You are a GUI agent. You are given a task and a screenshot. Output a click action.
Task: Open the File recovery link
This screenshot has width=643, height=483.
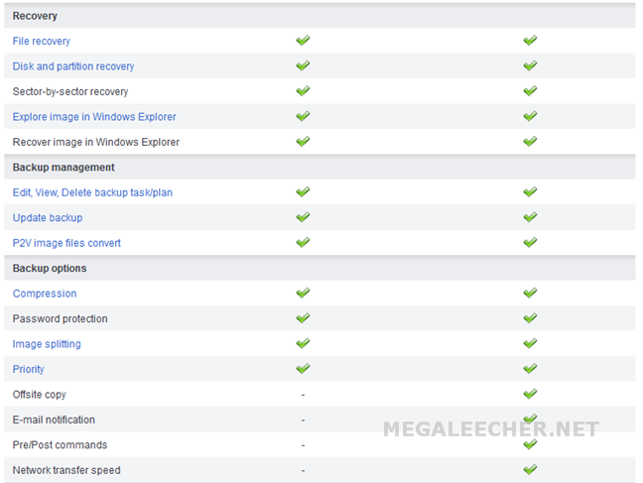point(42,41)
